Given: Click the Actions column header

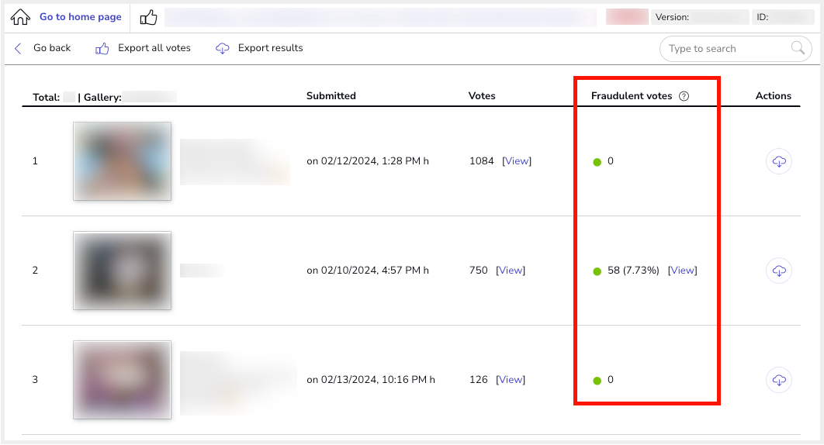Looking at the screenshot, I should pyautogui.click(x=773, y=95).
